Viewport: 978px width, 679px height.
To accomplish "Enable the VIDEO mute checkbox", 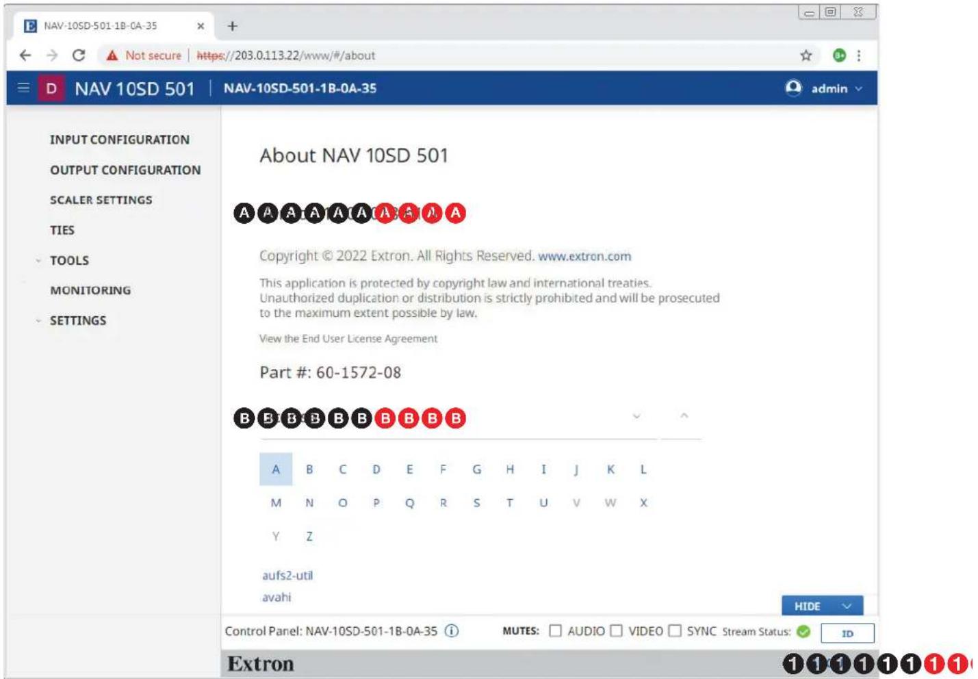I will click(616, 631).
